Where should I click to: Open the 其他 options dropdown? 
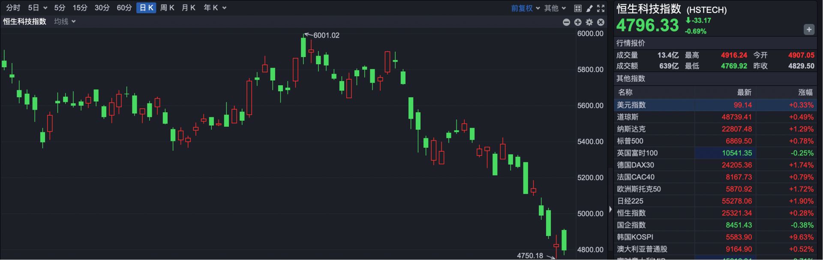pyautogui.click(x=555, y=8)
